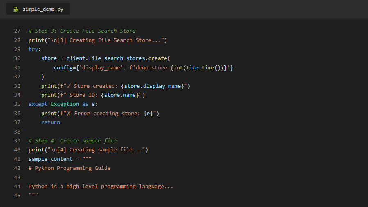Click the comment '# Step 4: Create sample file'
Image resolution: width=368 pixels, height=207 pixels.
click(x=72, y=141)
